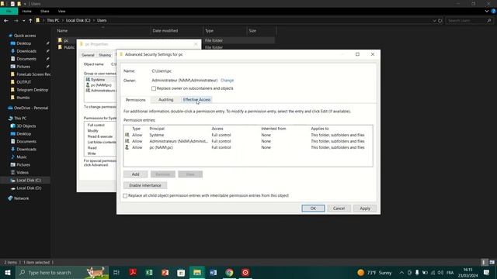Click the Principal column header
The width and height of the screenshot is (497, 279).
[x=157, y=129]
